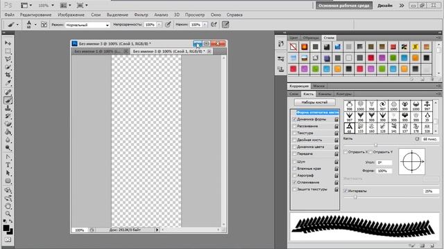Select the Pen tool

click(x=8, y=157)
